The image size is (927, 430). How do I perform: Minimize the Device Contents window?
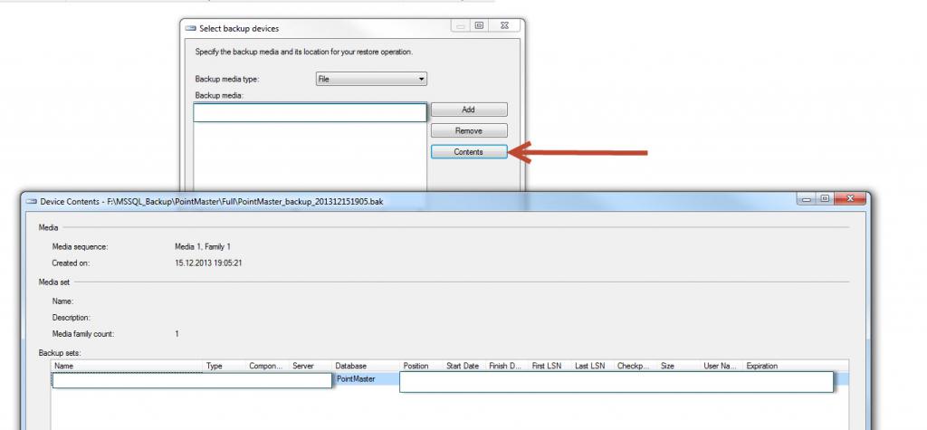[807, 199]
